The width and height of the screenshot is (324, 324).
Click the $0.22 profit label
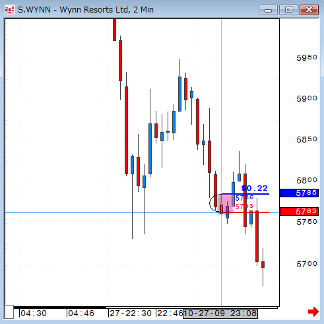tap(255, 188)
